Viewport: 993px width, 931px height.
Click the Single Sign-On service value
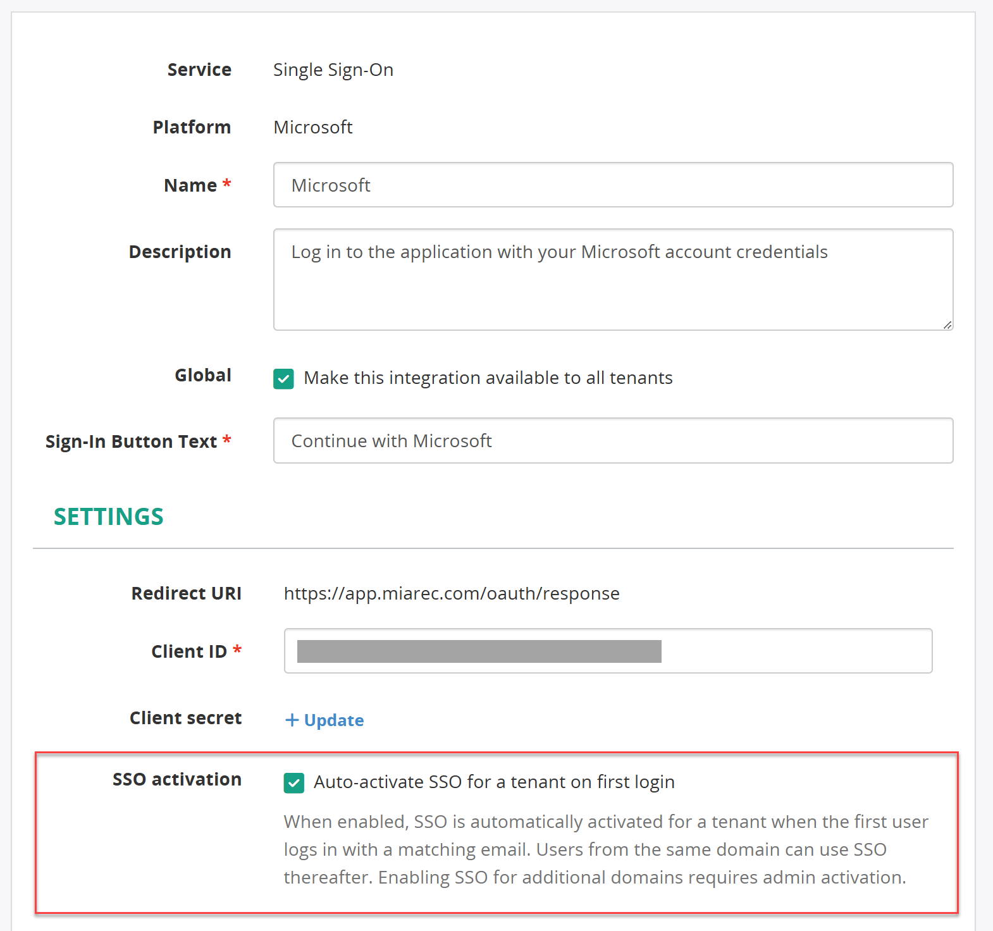coord(333,70)
